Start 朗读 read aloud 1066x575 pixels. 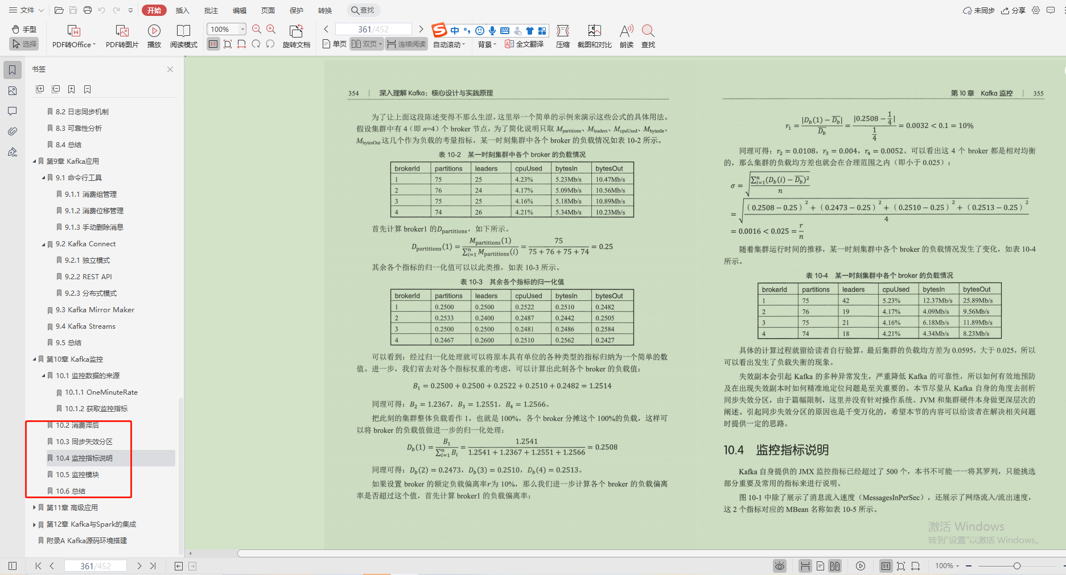[627, 36]
